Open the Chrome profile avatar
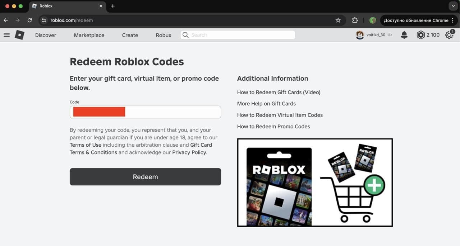 [373, 20]
